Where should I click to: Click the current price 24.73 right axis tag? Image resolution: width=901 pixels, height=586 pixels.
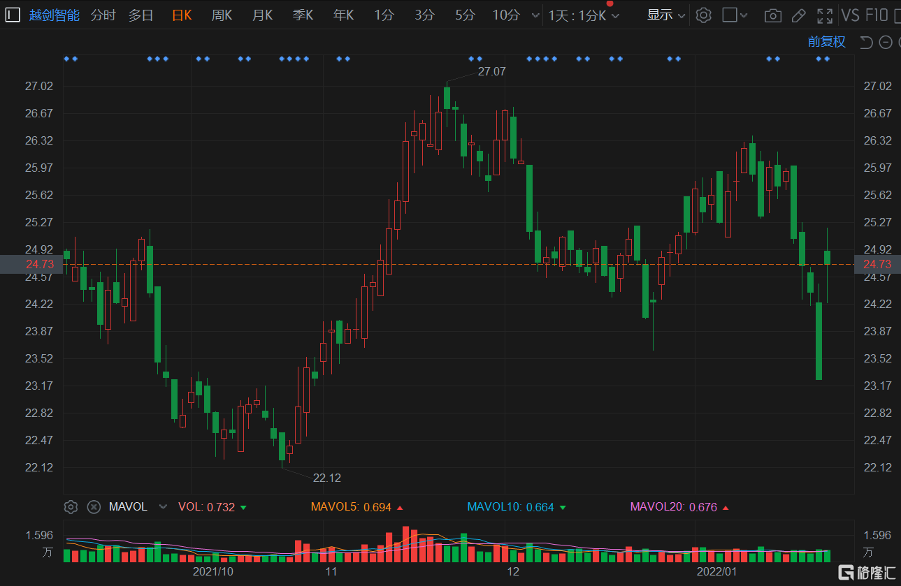877,264
